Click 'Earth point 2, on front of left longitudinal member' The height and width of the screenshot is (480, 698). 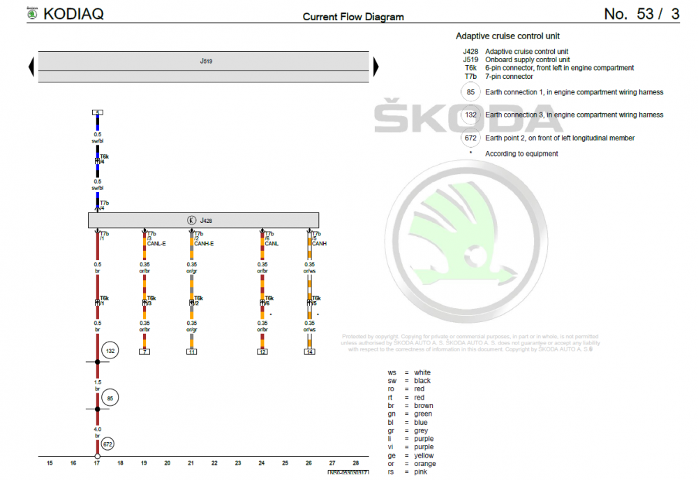[560, 138]
